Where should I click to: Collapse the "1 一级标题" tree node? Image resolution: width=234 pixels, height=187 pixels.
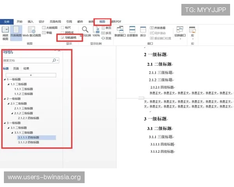pos(5,79)
